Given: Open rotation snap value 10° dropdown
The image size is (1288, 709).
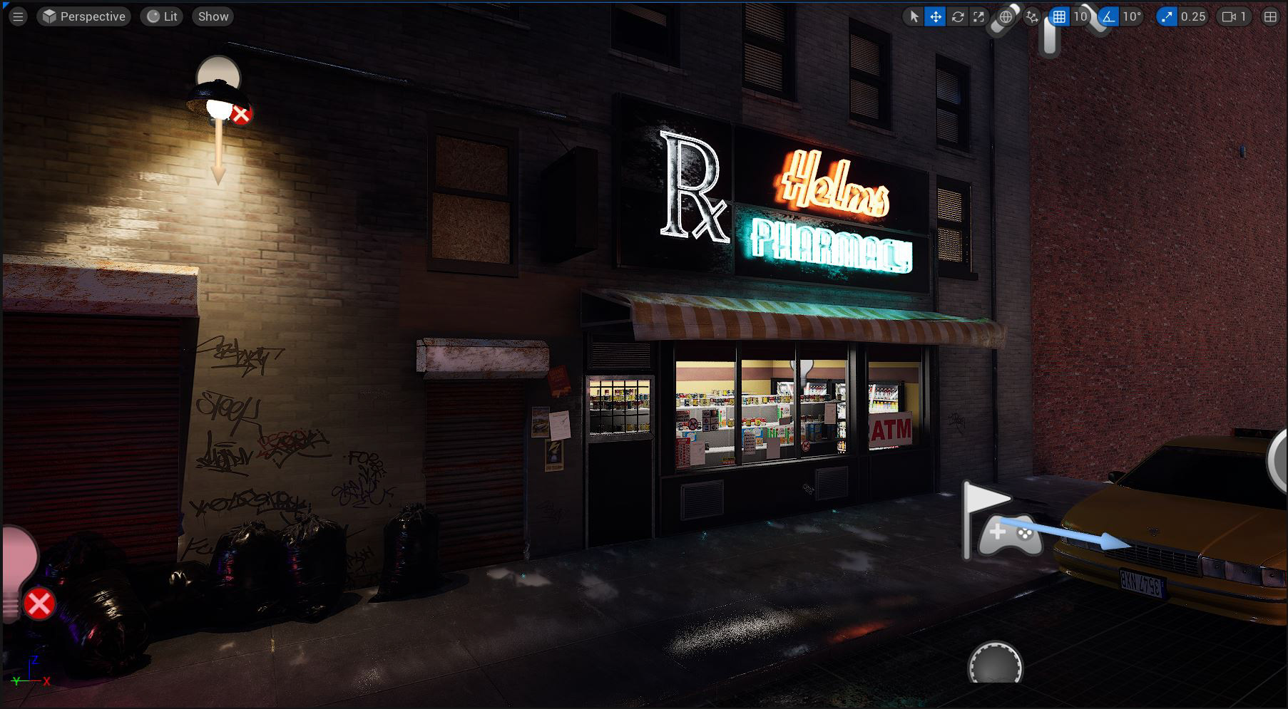Looking at the screenshot, I should [x=1132, y=16].
